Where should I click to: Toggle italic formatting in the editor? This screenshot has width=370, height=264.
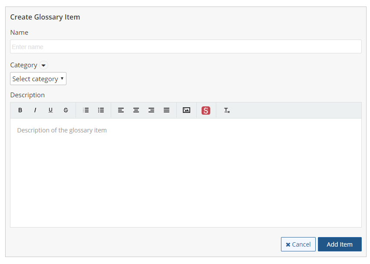tap(35, 110)
